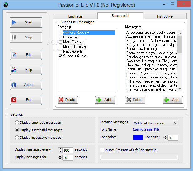
Task: Increase the Font size spinner value
Action: [x=165, y=136]
